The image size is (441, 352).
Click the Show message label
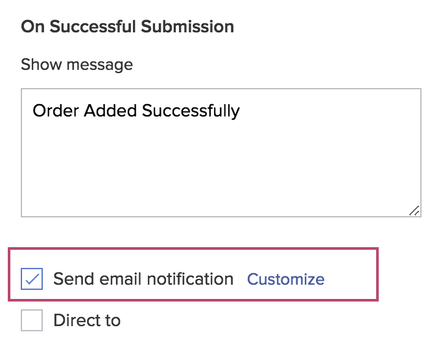pos(77,65)
